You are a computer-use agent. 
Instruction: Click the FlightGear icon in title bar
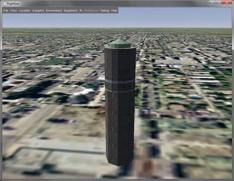pos(4,3)
